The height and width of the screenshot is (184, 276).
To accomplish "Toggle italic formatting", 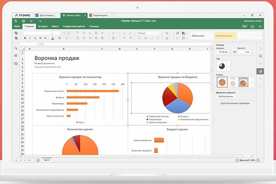I will (30, 38).
